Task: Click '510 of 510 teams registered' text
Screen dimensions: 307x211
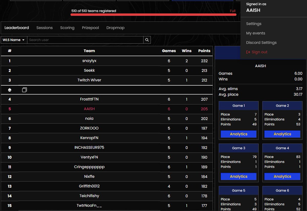Action: [x=94, y=11]
